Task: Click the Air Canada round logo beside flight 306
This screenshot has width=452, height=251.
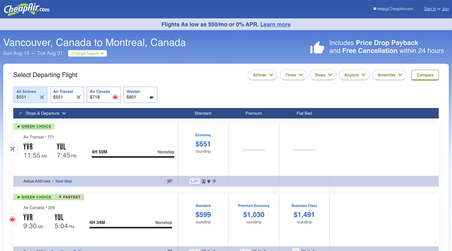Action: coord(12,219)
